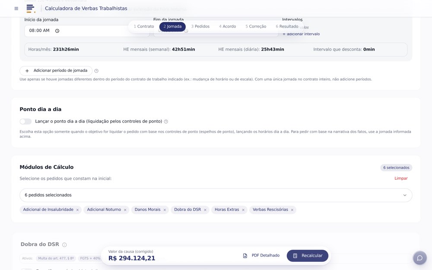Screen dimensions: 432x270
Task: Remove Danos Morais chip
Action: (165, 210)
